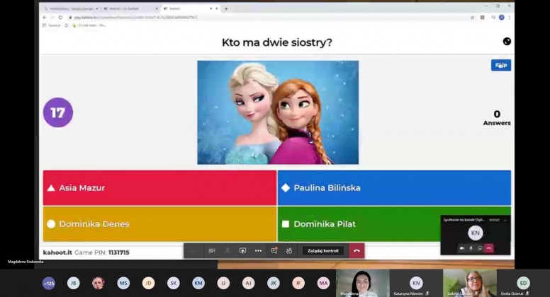Reload the Kahoot page in Chrome
550x297 pixels.
60,17
